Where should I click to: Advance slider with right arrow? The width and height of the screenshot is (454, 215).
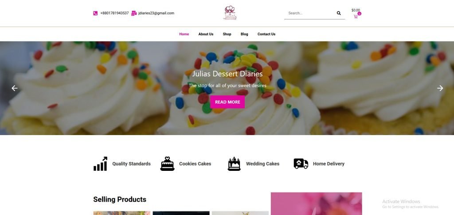tap(440, 88)
